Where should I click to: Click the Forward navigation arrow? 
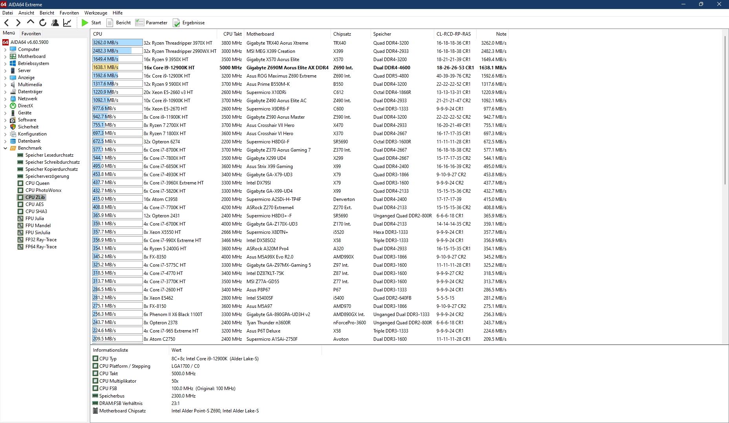tap(18, 23)
